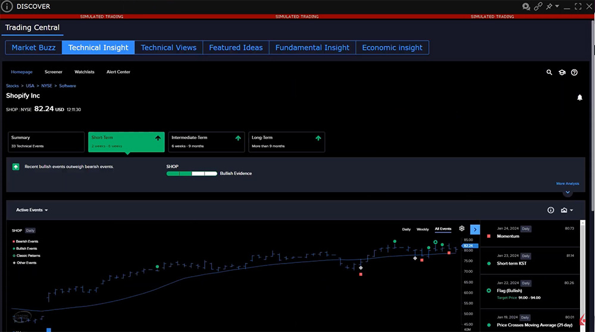The image size is (595, 332).
Task: Click the question mark help icon
Action: [x=574, y=72]
